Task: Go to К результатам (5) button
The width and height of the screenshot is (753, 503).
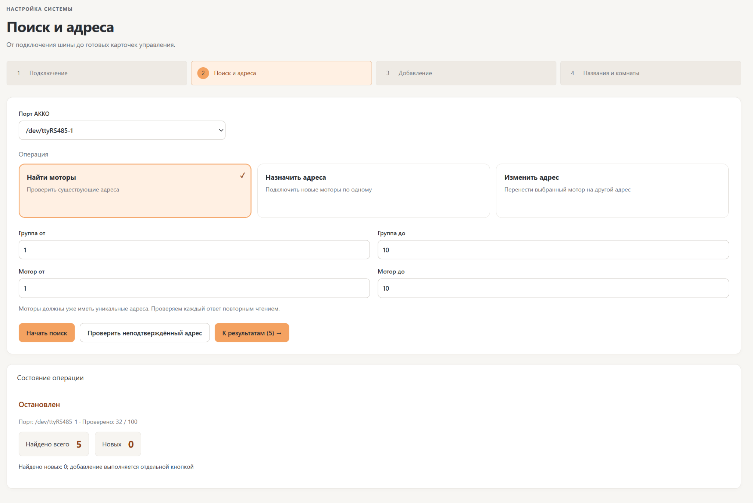Action: pos(252,333)
